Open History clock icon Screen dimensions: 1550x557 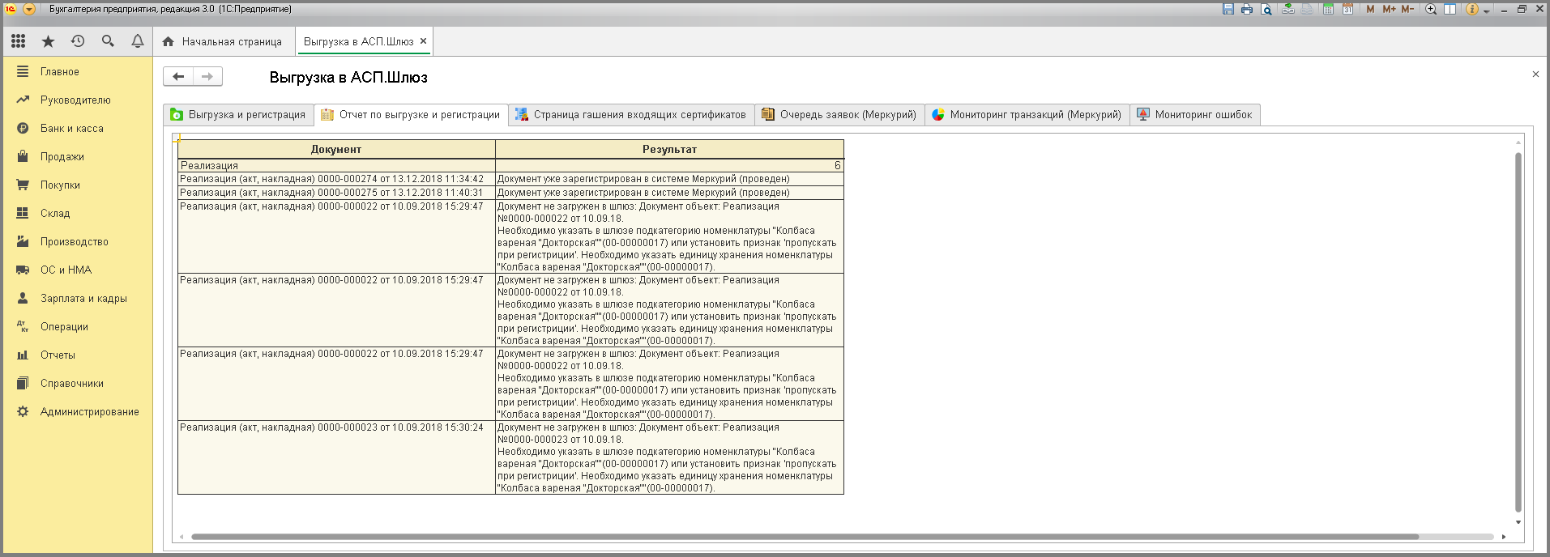click(x=78, y=41)
